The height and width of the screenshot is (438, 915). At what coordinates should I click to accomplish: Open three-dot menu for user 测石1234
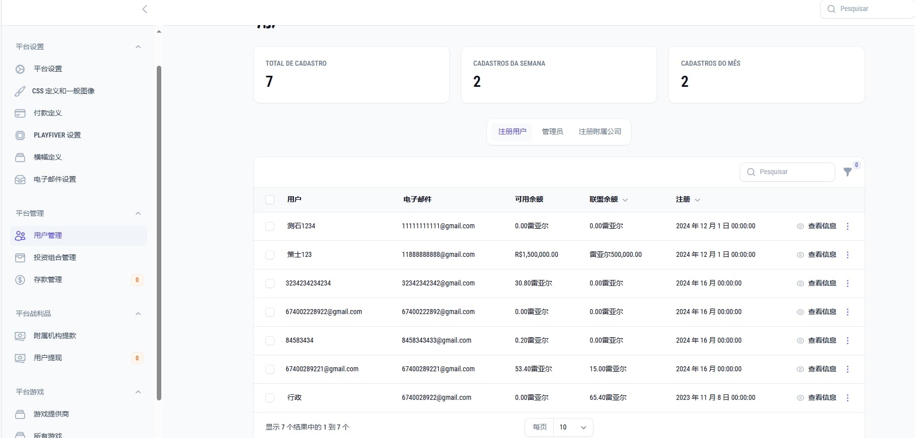click(847, 226)
